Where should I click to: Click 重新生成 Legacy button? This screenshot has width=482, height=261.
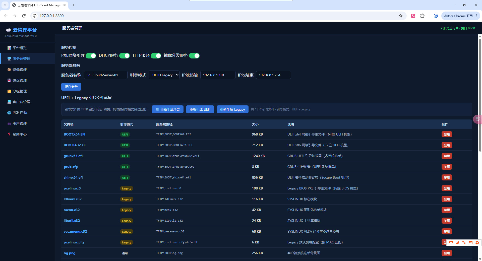coord(232,109)
